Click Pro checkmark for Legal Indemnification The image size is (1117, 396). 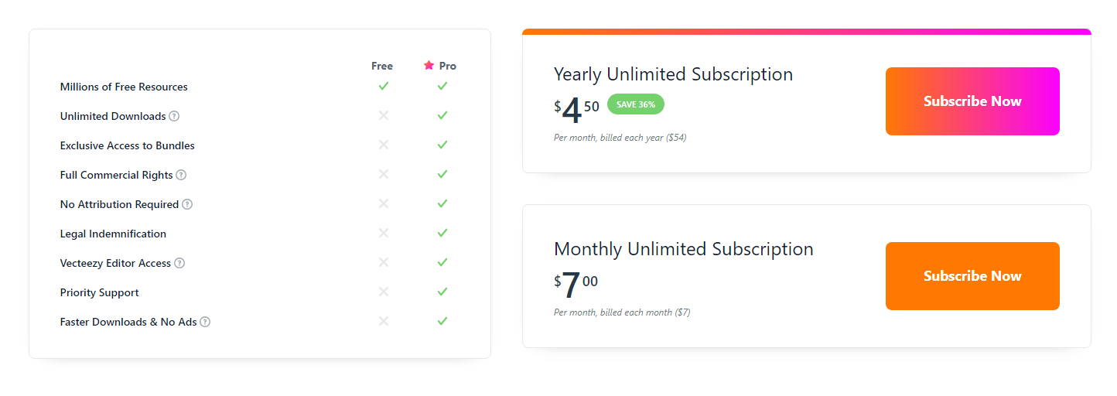coord(442,233)
